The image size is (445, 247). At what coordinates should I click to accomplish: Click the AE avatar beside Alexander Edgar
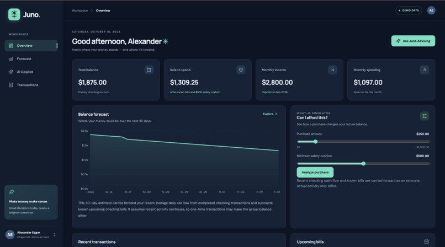click(x=10, y=234)
